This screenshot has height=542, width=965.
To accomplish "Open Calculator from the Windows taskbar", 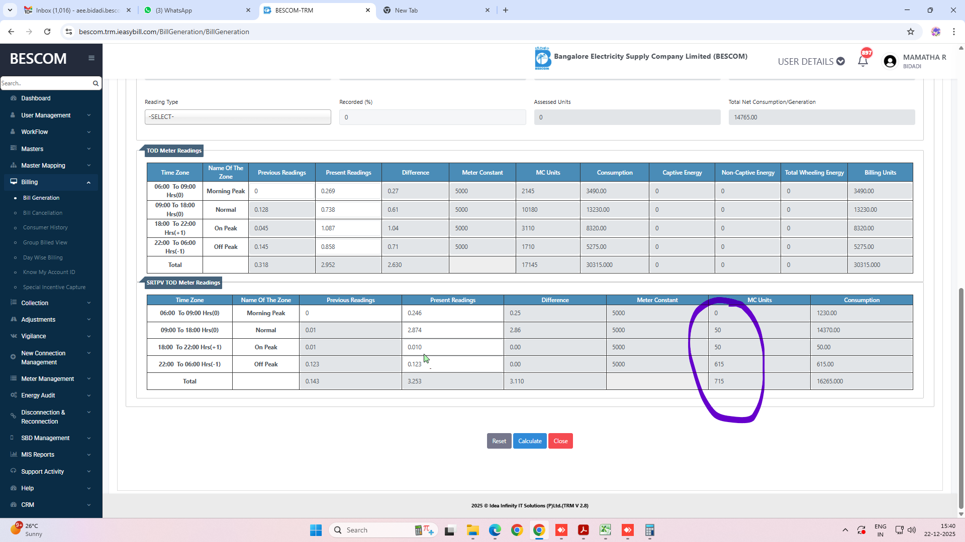I will [649, 530].
